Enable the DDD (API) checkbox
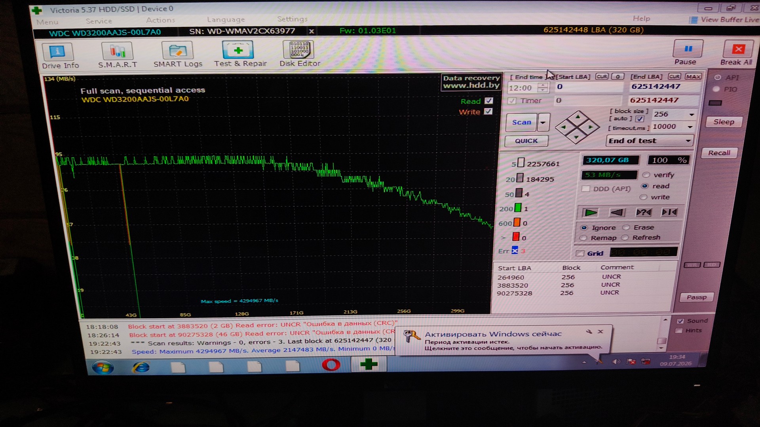760x427 pixels. pyautogui.click(x=586, y=189)
